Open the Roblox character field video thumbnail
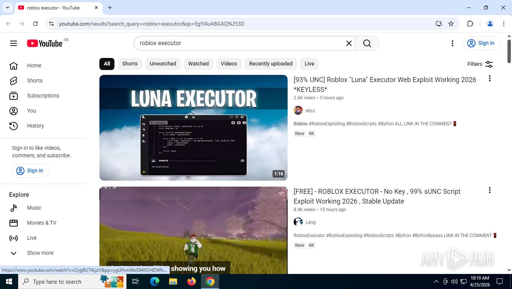Image resolution: width=512 pixels, height=289 pixels. tap(194, 230)
